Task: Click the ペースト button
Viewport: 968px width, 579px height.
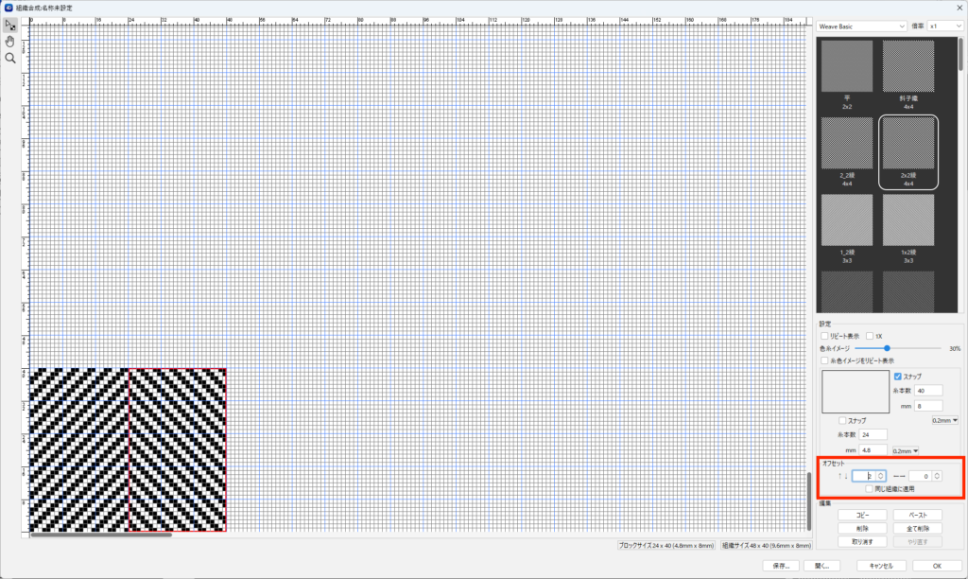Action: (x=917, y=516)
